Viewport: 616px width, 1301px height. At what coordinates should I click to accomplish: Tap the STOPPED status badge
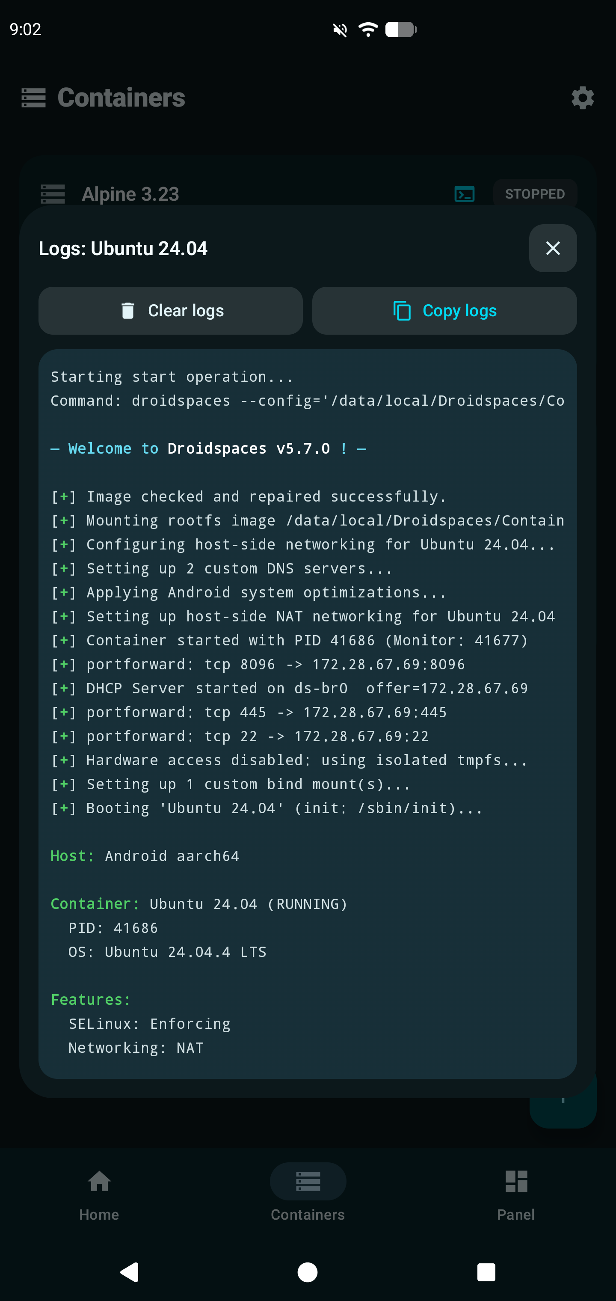pos(535,194)
